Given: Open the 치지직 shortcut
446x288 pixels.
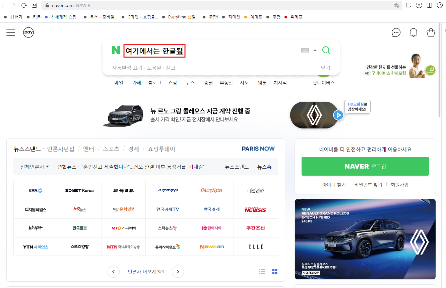Looking at the screenshot, I should [x=280, y=83].
